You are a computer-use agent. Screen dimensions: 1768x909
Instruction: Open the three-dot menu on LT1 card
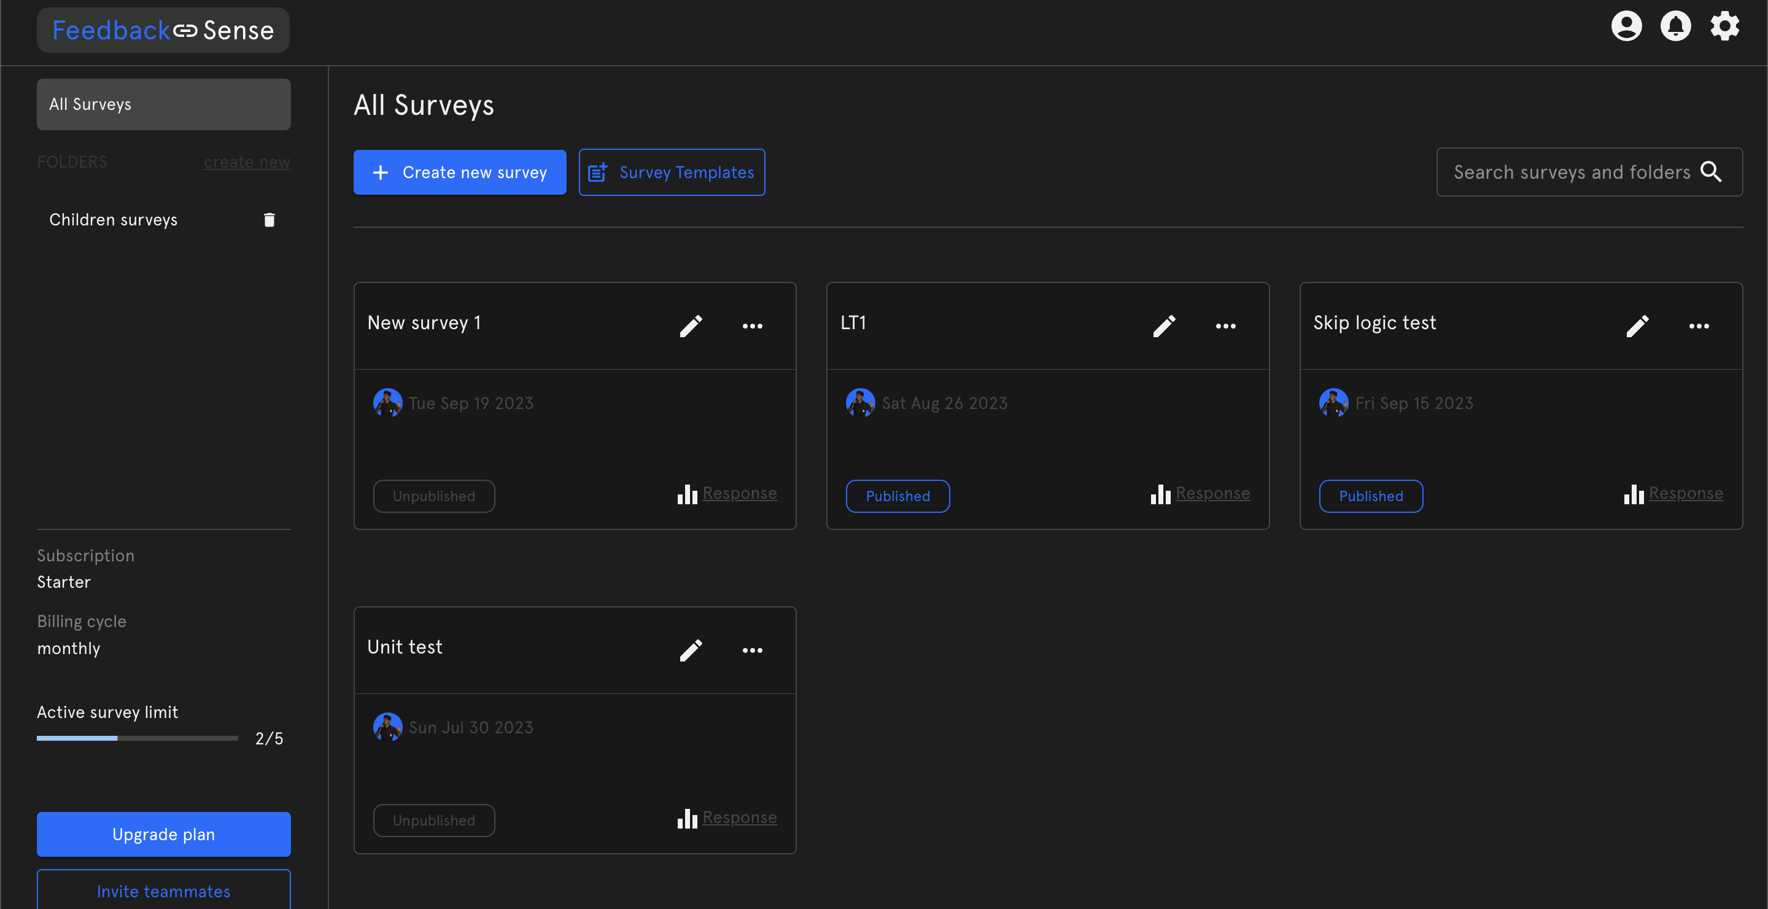(1225, 326)
